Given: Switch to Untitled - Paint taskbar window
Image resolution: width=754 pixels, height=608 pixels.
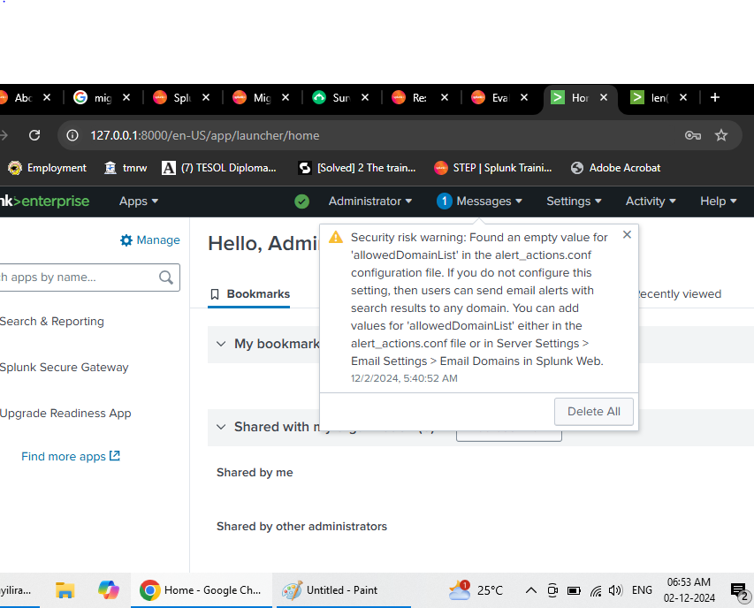Looking at the screenshot, I should (343, 589).
